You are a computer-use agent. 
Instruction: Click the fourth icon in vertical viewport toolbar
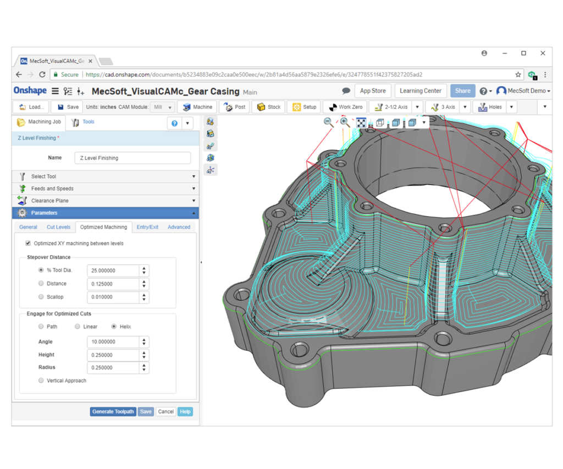(211, 158)
